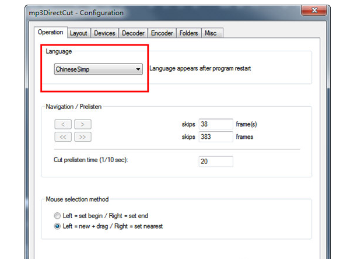Focus the skips field containing 38

pos(216,124)
